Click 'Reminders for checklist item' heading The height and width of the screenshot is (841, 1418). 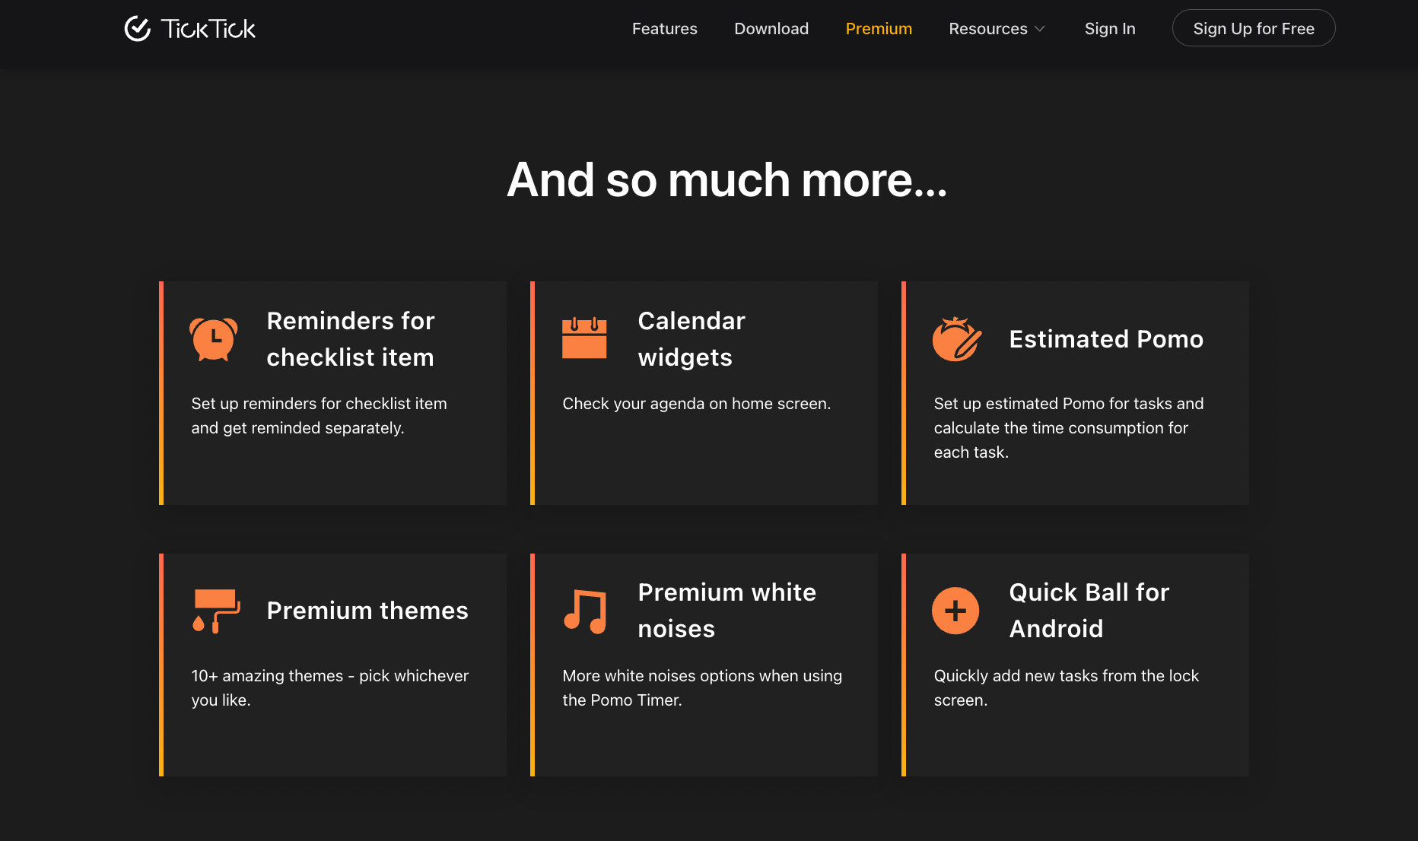tap(351, 339)
